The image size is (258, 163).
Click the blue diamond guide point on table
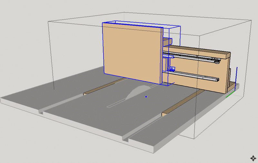146,97
